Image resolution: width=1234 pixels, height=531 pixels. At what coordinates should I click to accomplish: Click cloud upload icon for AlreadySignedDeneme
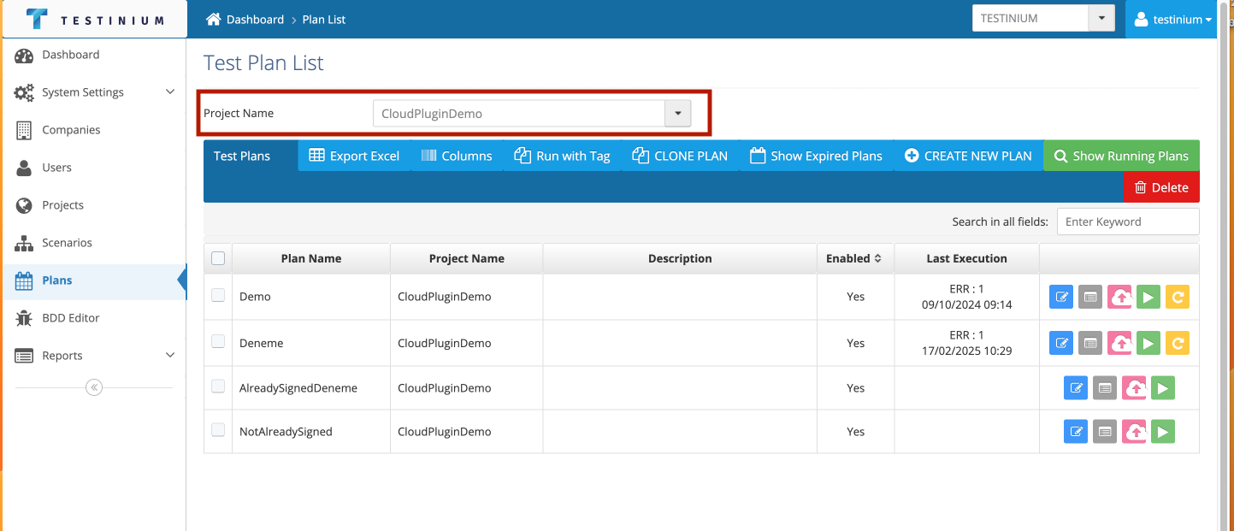click(1135, 387)
